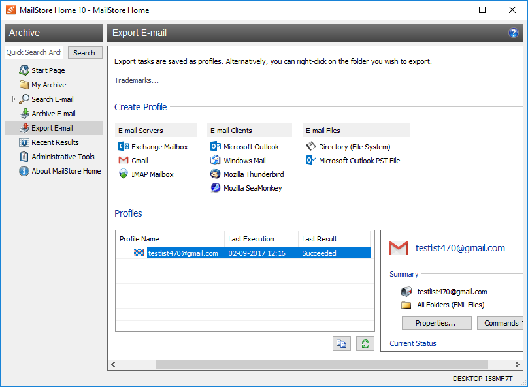Screen dimensions: 528x387
Task: Maximize the MailStore Home window
Action: pyautogui.click(x=482, y=10)
